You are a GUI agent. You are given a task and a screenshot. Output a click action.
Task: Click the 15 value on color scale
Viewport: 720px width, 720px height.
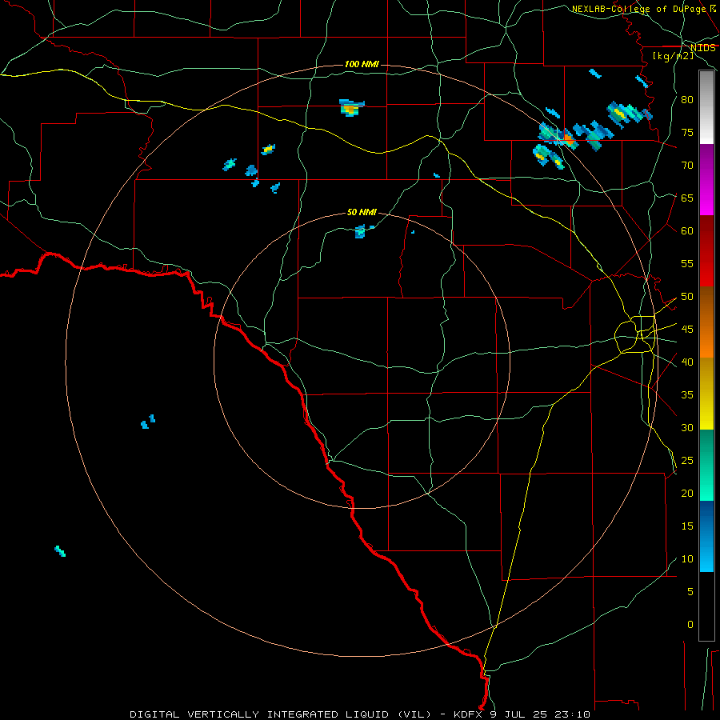tap(687, 526)
